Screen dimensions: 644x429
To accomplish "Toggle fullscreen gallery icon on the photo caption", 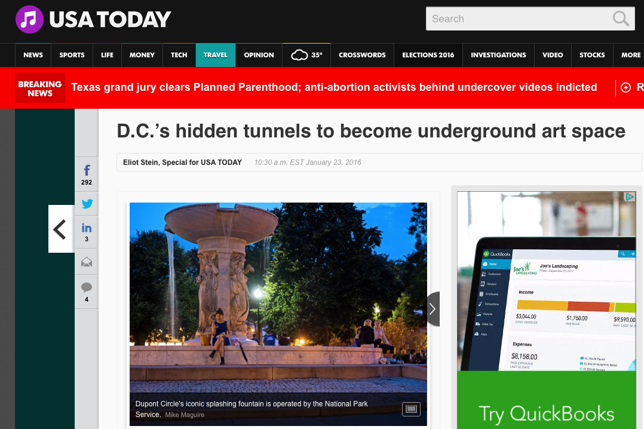I will (x=411, y=409).
